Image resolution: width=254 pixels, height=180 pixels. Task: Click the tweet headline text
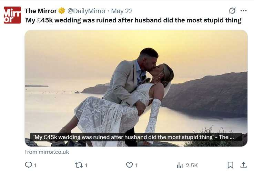click(133, 20)
